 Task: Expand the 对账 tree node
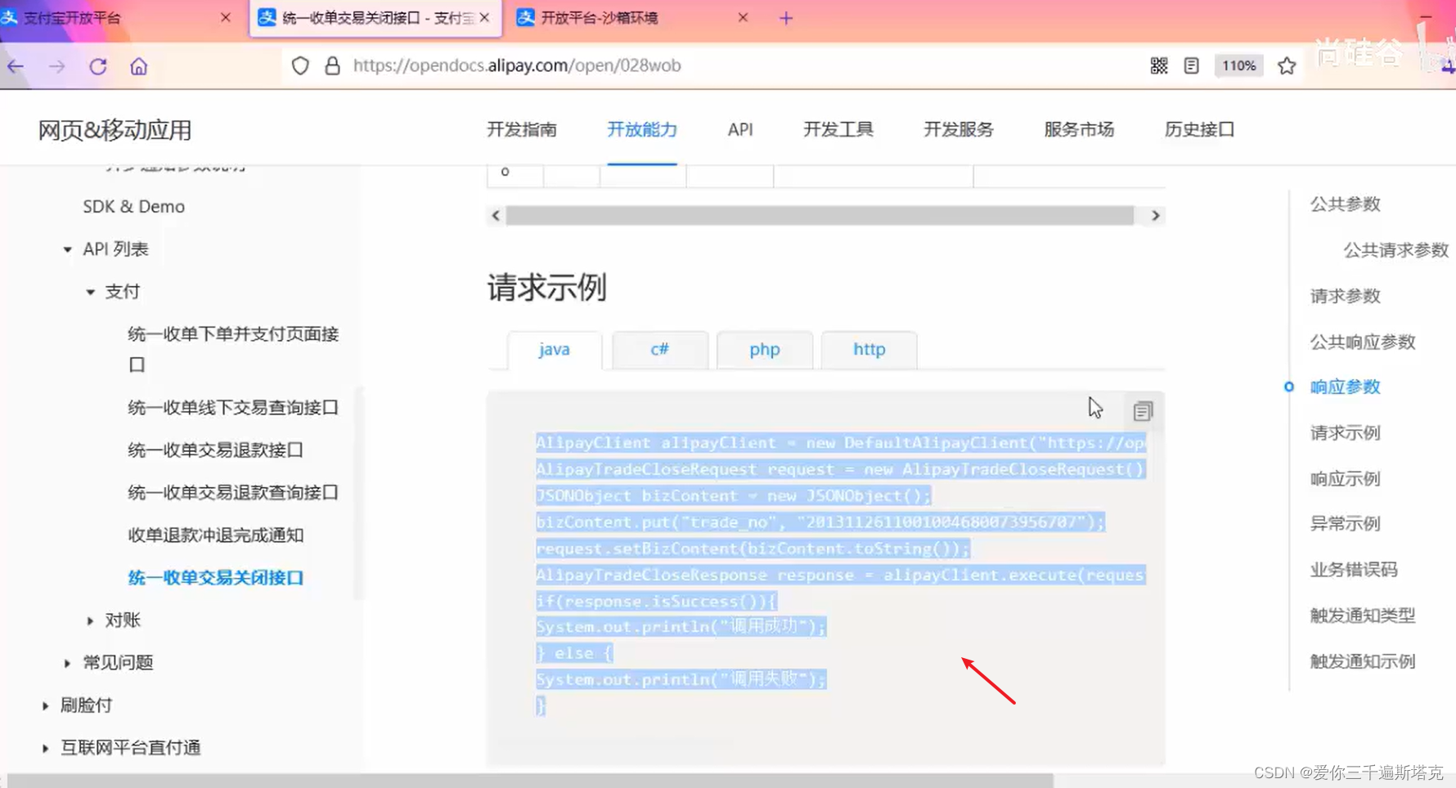[x=90, y=620]
